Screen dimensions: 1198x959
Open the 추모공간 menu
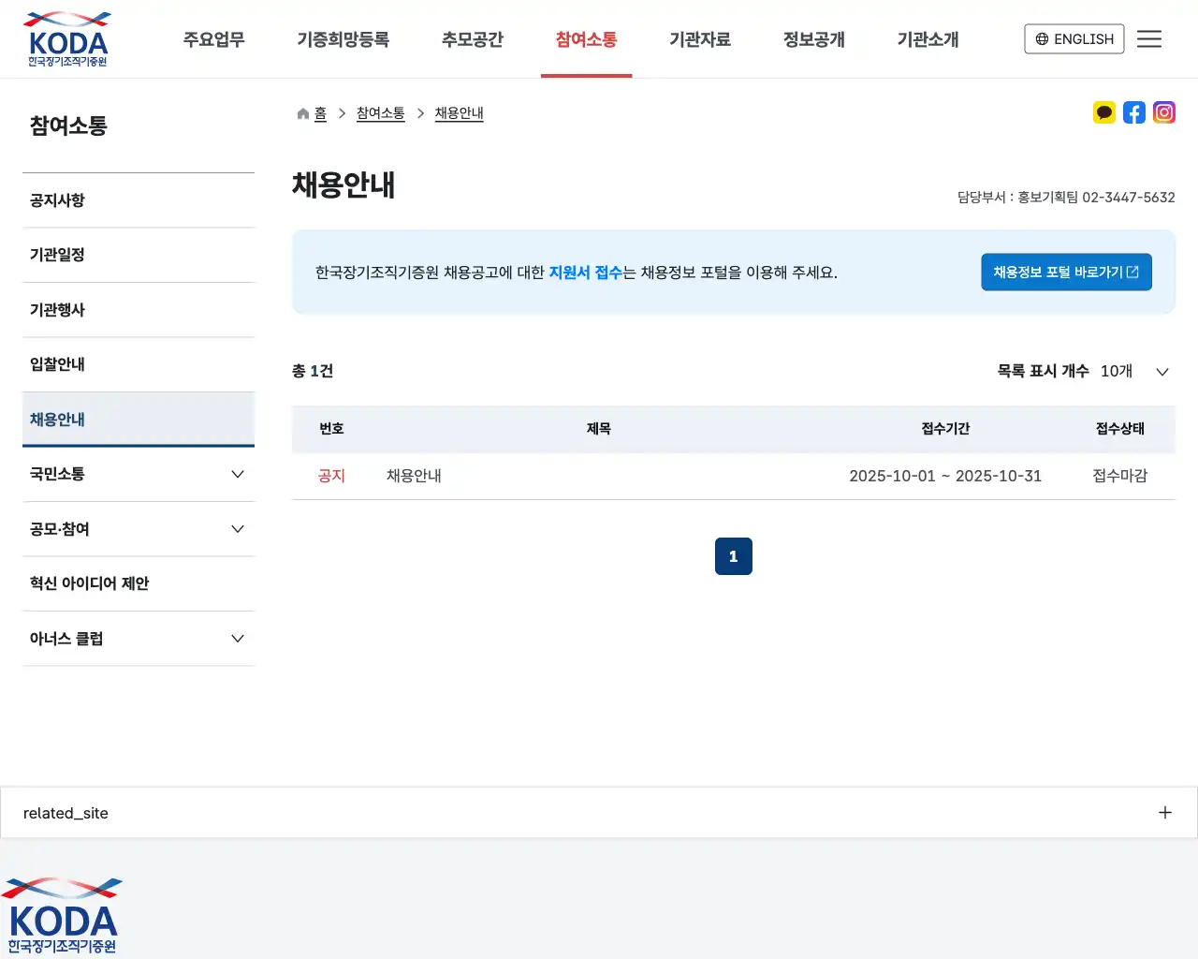point(472,39)
